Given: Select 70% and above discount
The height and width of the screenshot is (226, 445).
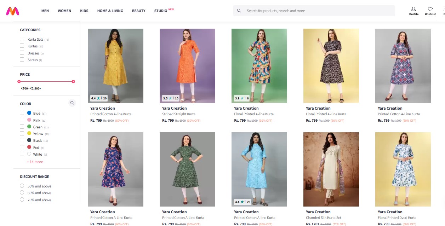Looking at the screenshot, I should click(22, 200).
